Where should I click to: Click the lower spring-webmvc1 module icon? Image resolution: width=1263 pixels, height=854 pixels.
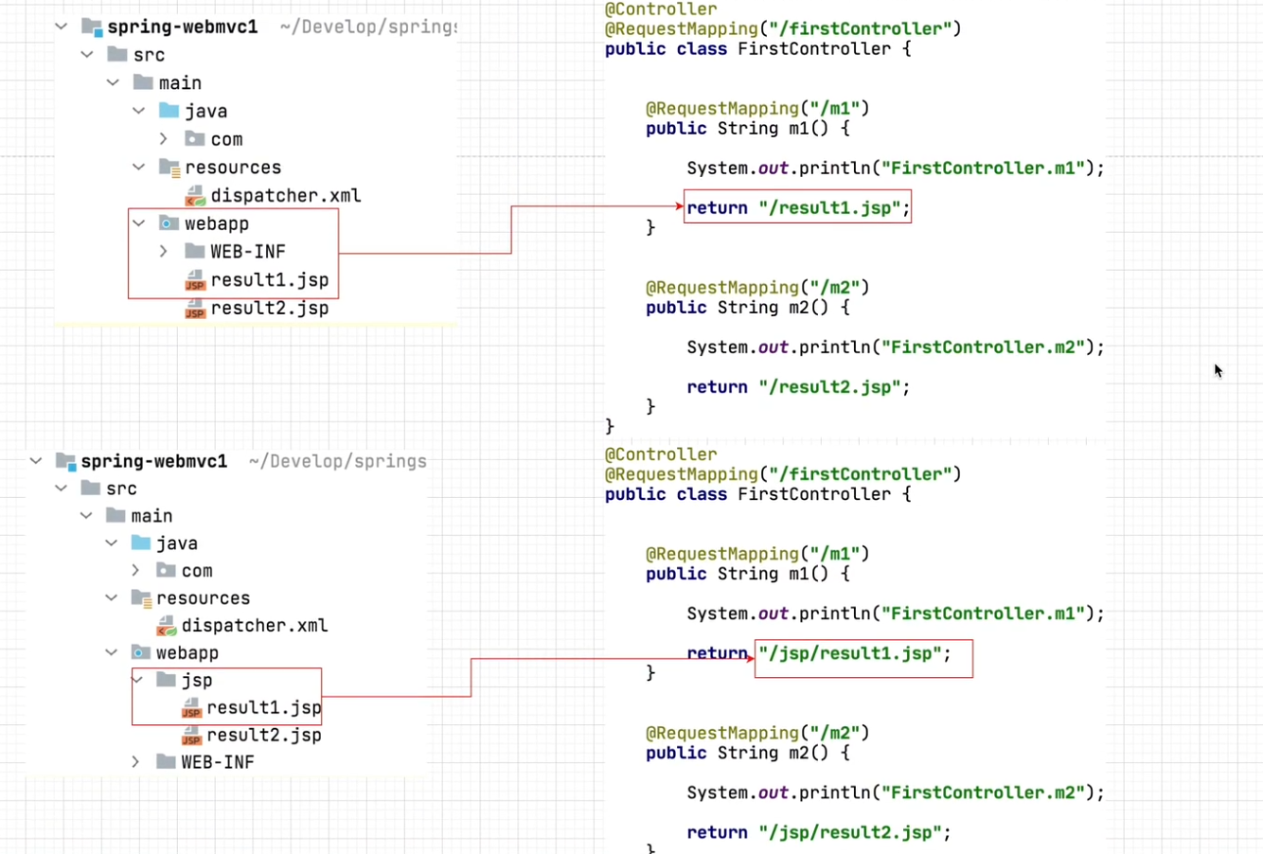65,461
